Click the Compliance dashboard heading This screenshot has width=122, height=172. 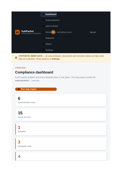34,72
